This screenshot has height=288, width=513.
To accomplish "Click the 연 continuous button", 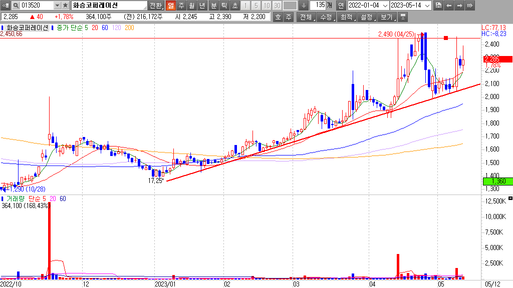I will (x=341, y=5).
